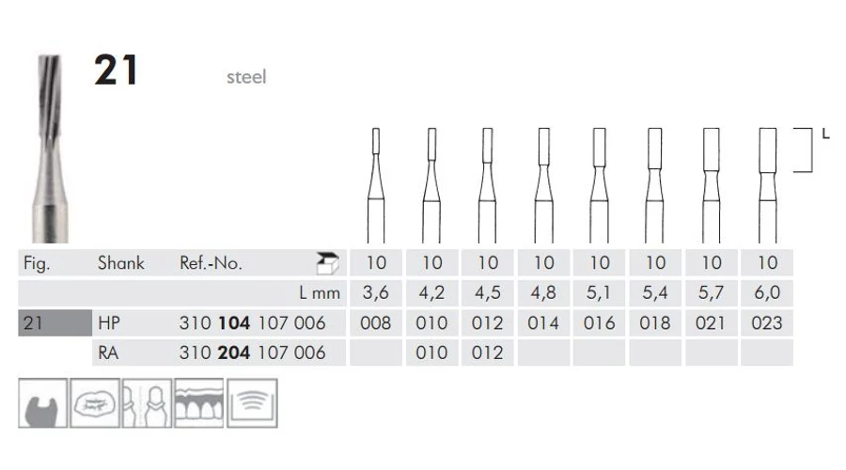Click reference number 310 204 107 006
This screenshot has width=846, height=470.
(x=253, y=352)
